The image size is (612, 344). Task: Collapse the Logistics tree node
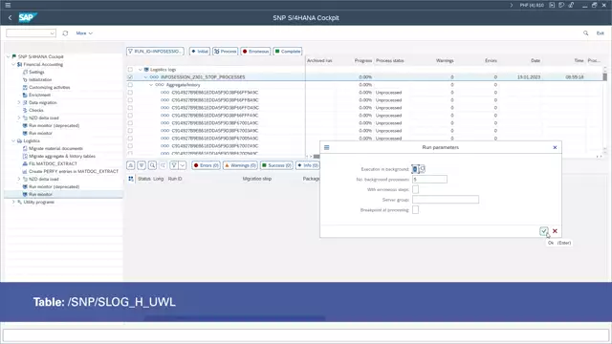pyautogui.click(x=13, y=140)
